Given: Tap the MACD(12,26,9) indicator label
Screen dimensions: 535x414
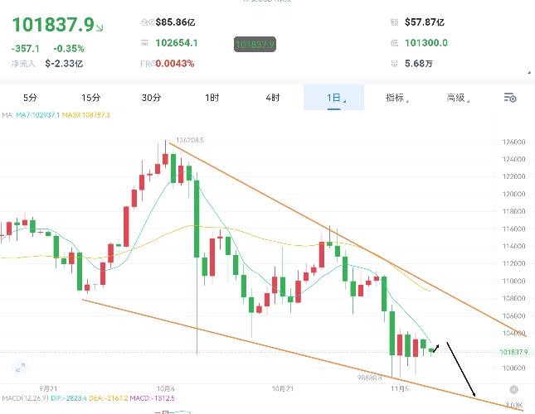Looking at the screenshot, I should 25,398.
